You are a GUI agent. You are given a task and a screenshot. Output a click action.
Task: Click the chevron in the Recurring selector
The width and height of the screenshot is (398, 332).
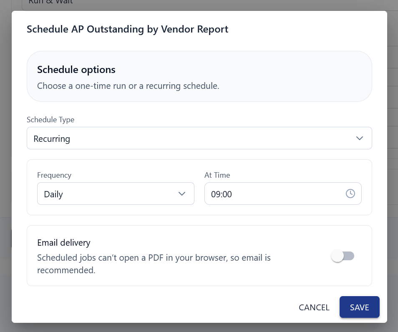[x=359, y=138]
